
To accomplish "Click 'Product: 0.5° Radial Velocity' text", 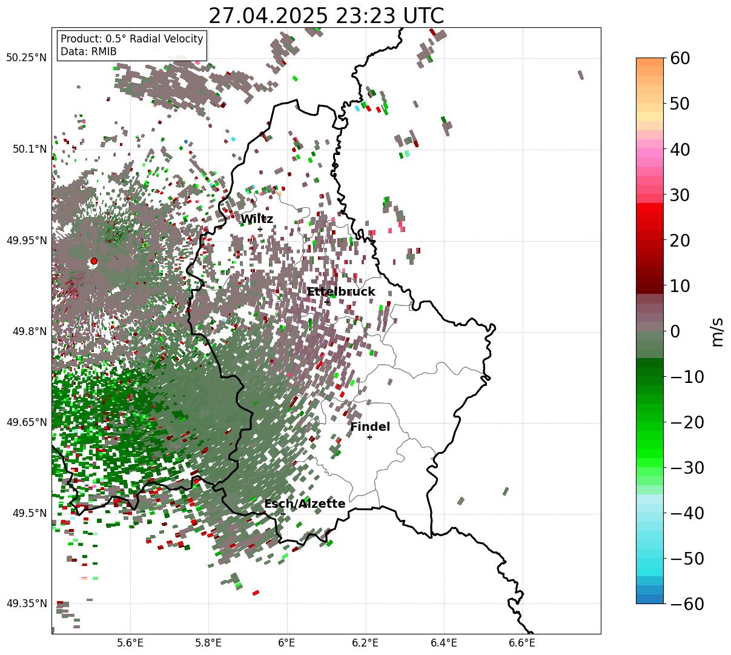I will (x=132, y=39).
